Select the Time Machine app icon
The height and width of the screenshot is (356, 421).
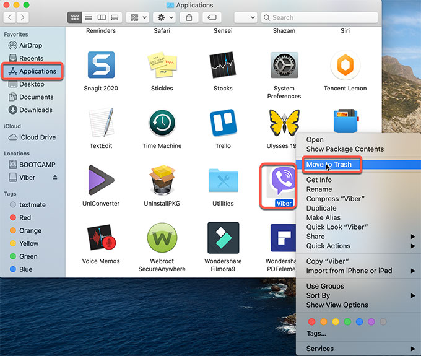pyautogui.click(x=162, y=123)
